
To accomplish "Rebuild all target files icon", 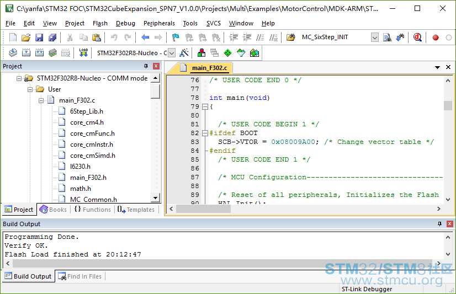I will [x=39, y=53].
